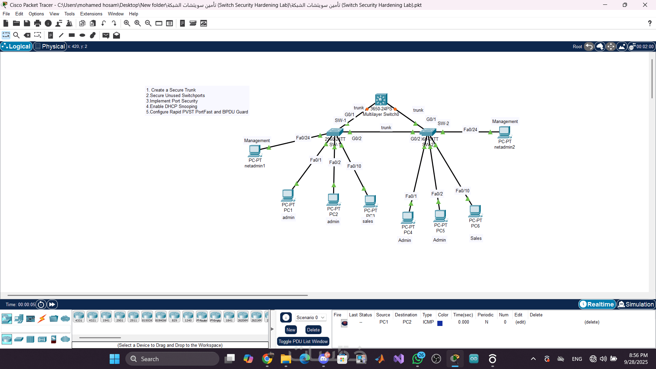The image size is (656, 369).
Task: Open the Scenario 0 dropdown
Action: click(x=310, y=317)
